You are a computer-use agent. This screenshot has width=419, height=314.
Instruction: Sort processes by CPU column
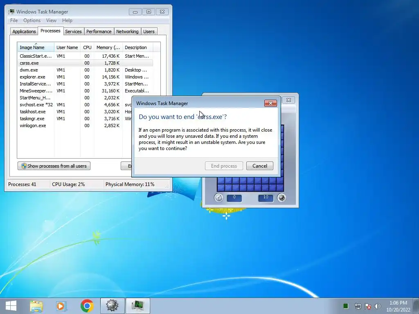[x=87, y=47]
